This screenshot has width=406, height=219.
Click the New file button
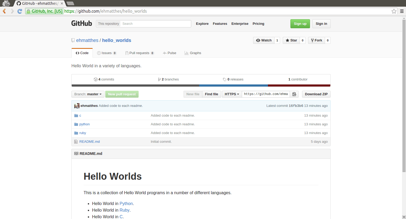click(x=193, y=94)
